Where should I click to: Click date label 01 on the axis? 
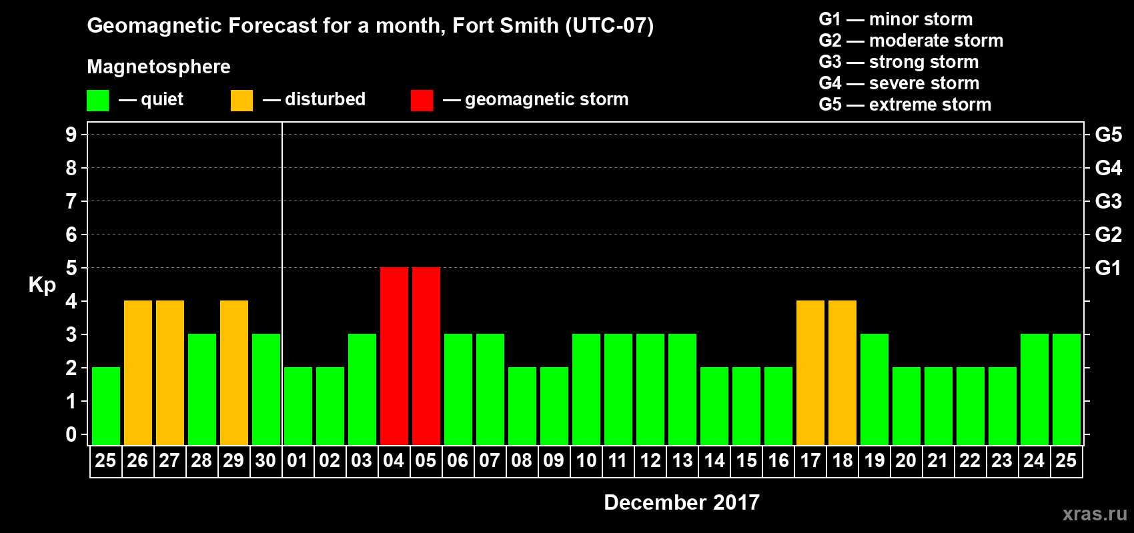[x=298, y=461]
